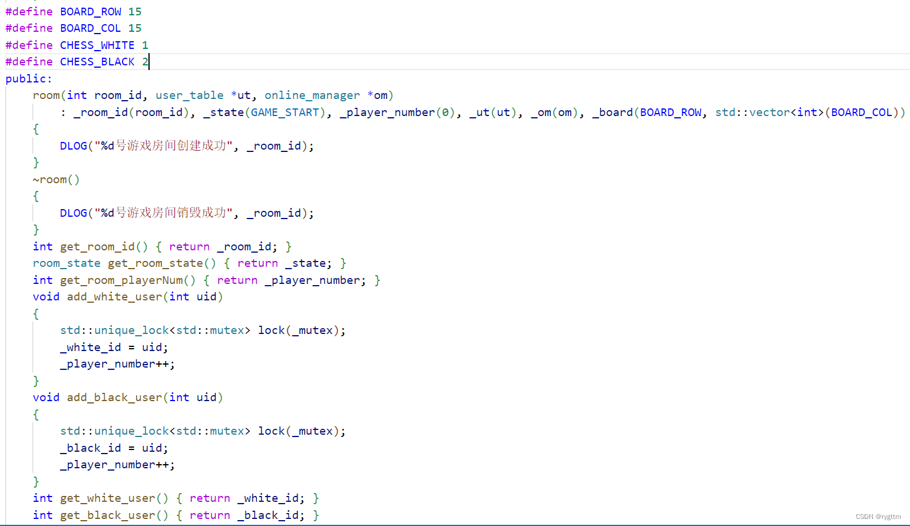Click the get_white_user function name
The width and height of the screenshot is (910, 526).
108,498
